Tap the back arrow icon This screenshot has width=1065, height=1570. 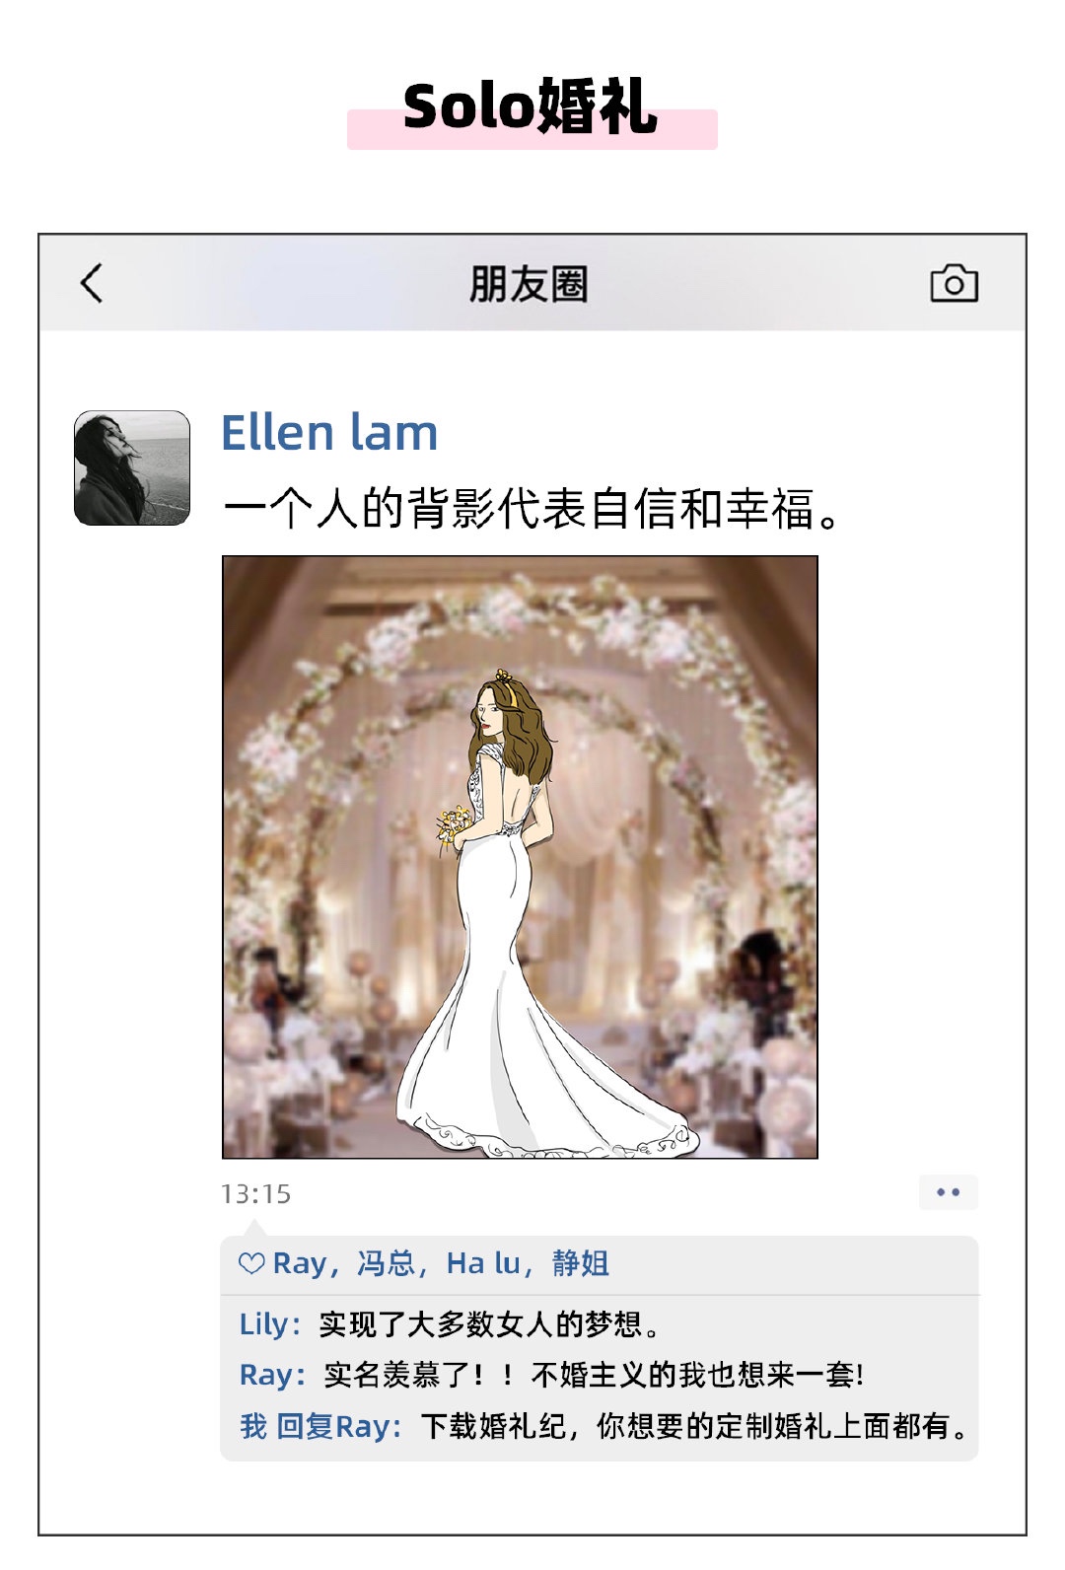tap(91, 283)
